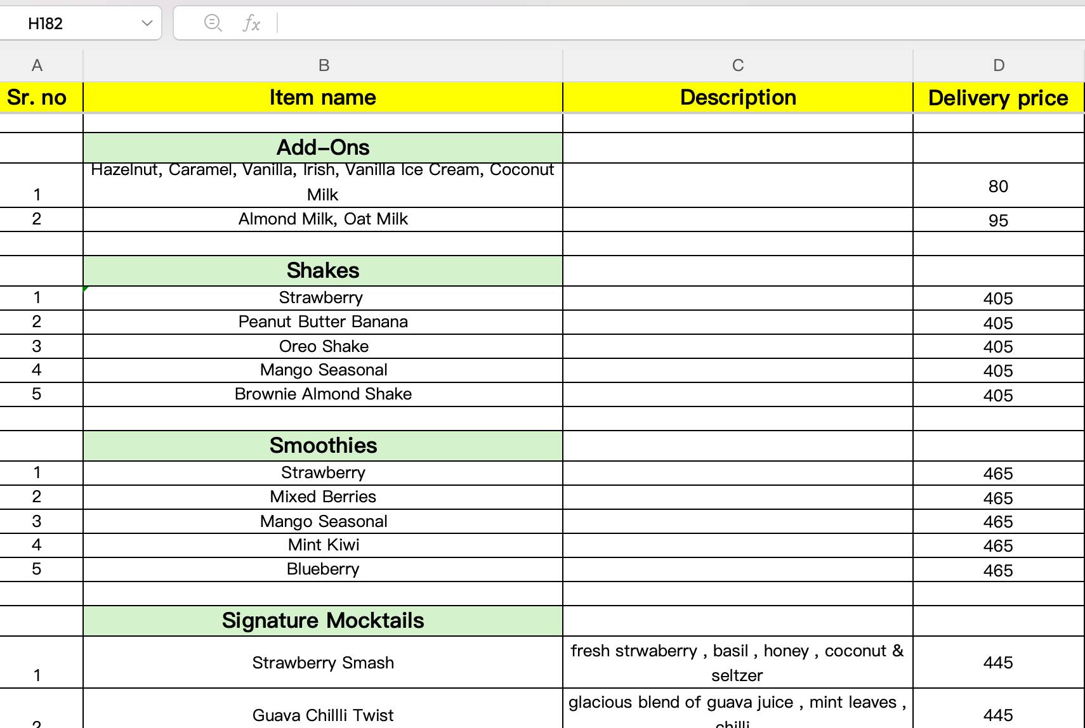Screen dimensions: 1085x728
Task: Select the Strawberry Smash description cell
Action: click(x=737, y=663)
